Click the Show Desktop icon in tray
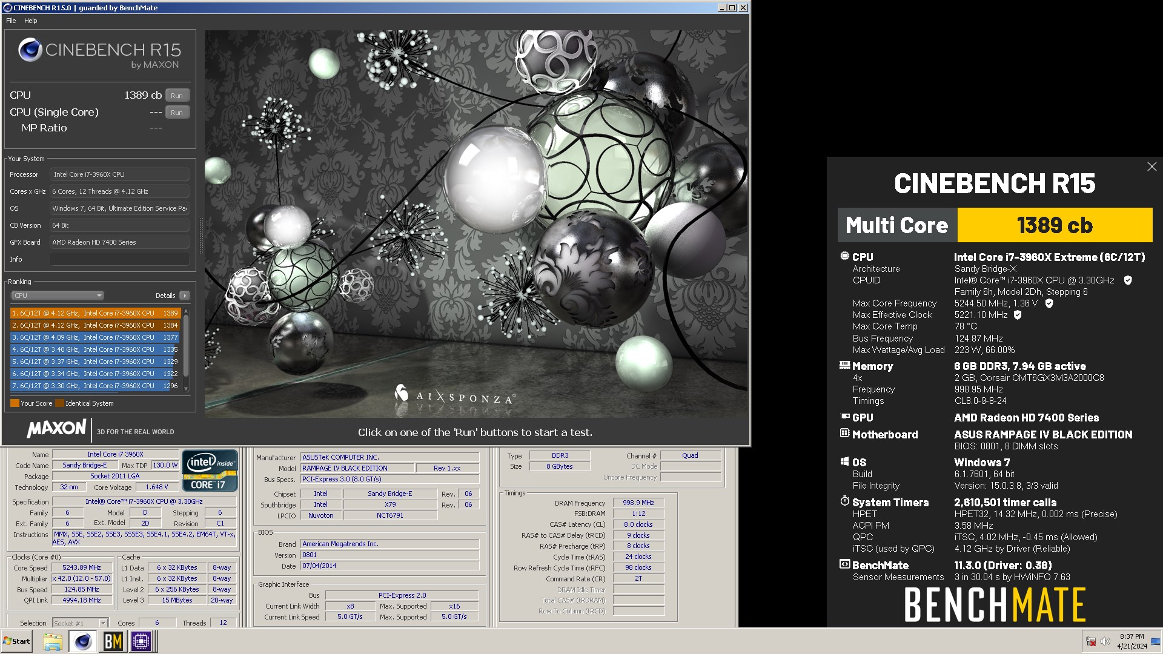1163x654 pixels. pos(1156,641)
